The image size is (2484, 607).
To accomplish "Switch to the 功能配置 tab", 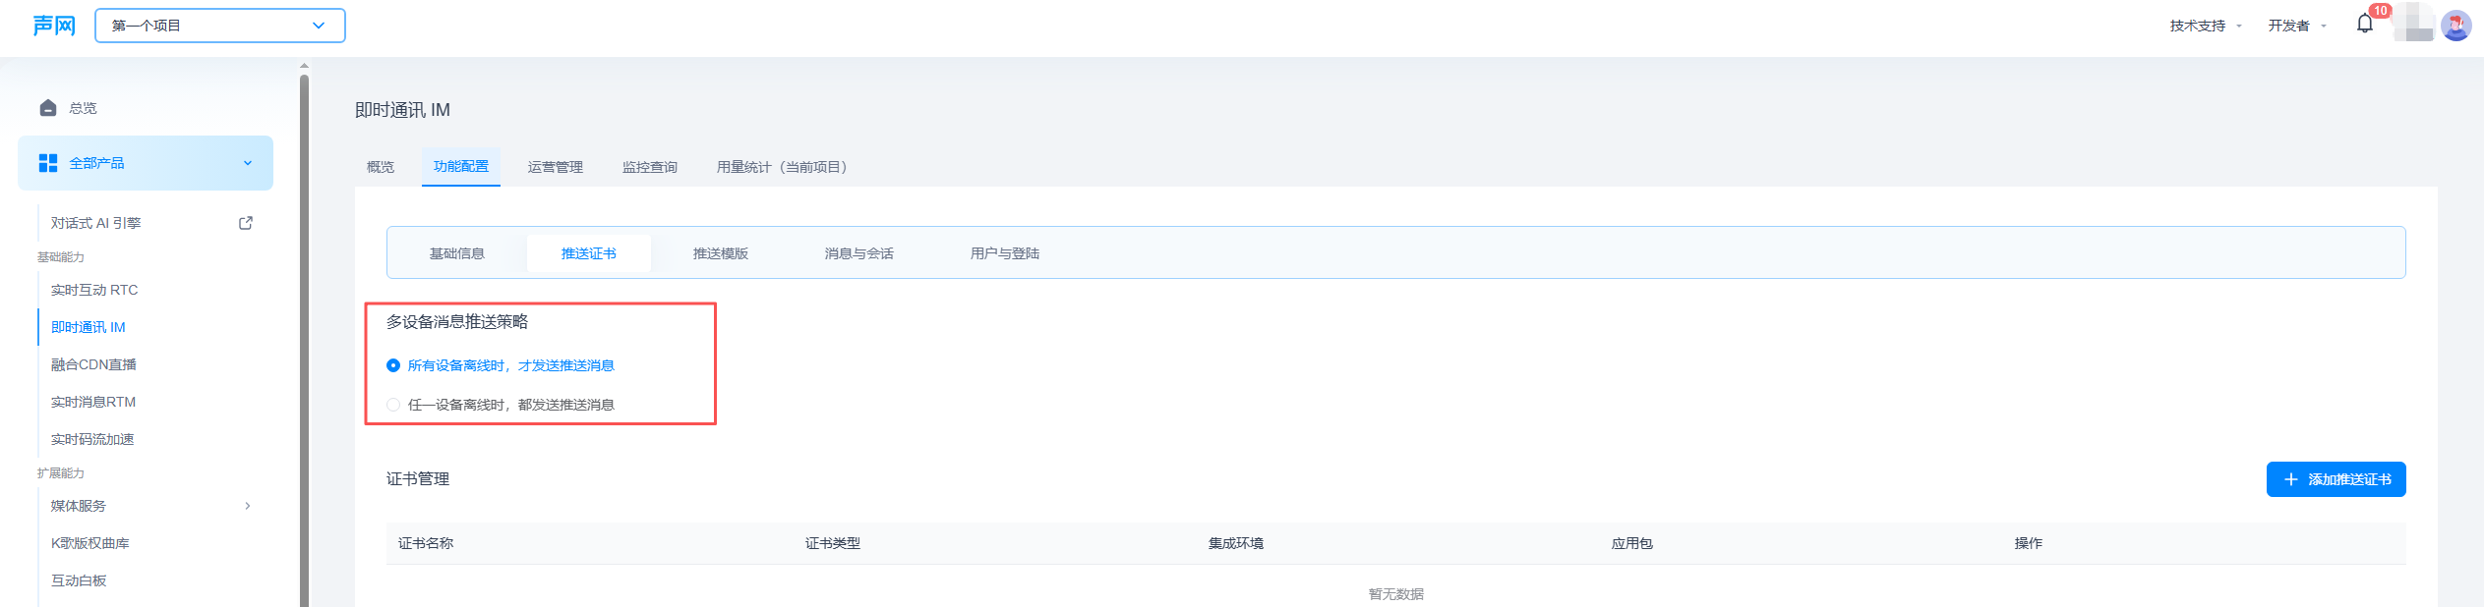I will tap(461, 167).
